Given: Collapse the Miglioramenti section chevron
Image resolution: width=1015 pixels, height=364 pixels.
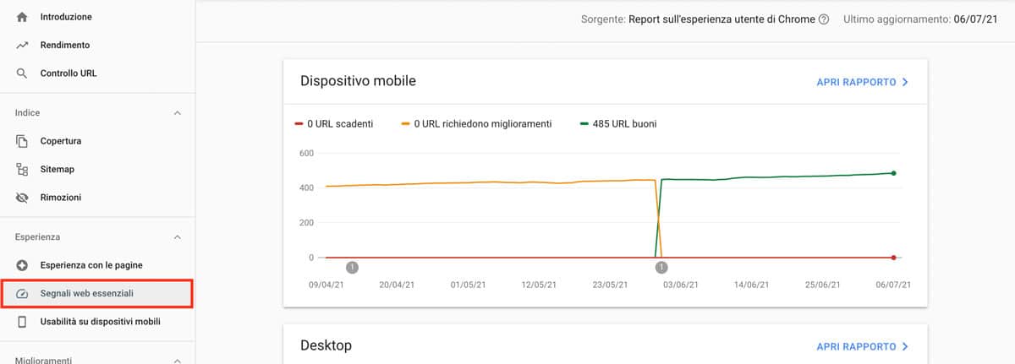Looking at the screenshot, I should [177, 360].
